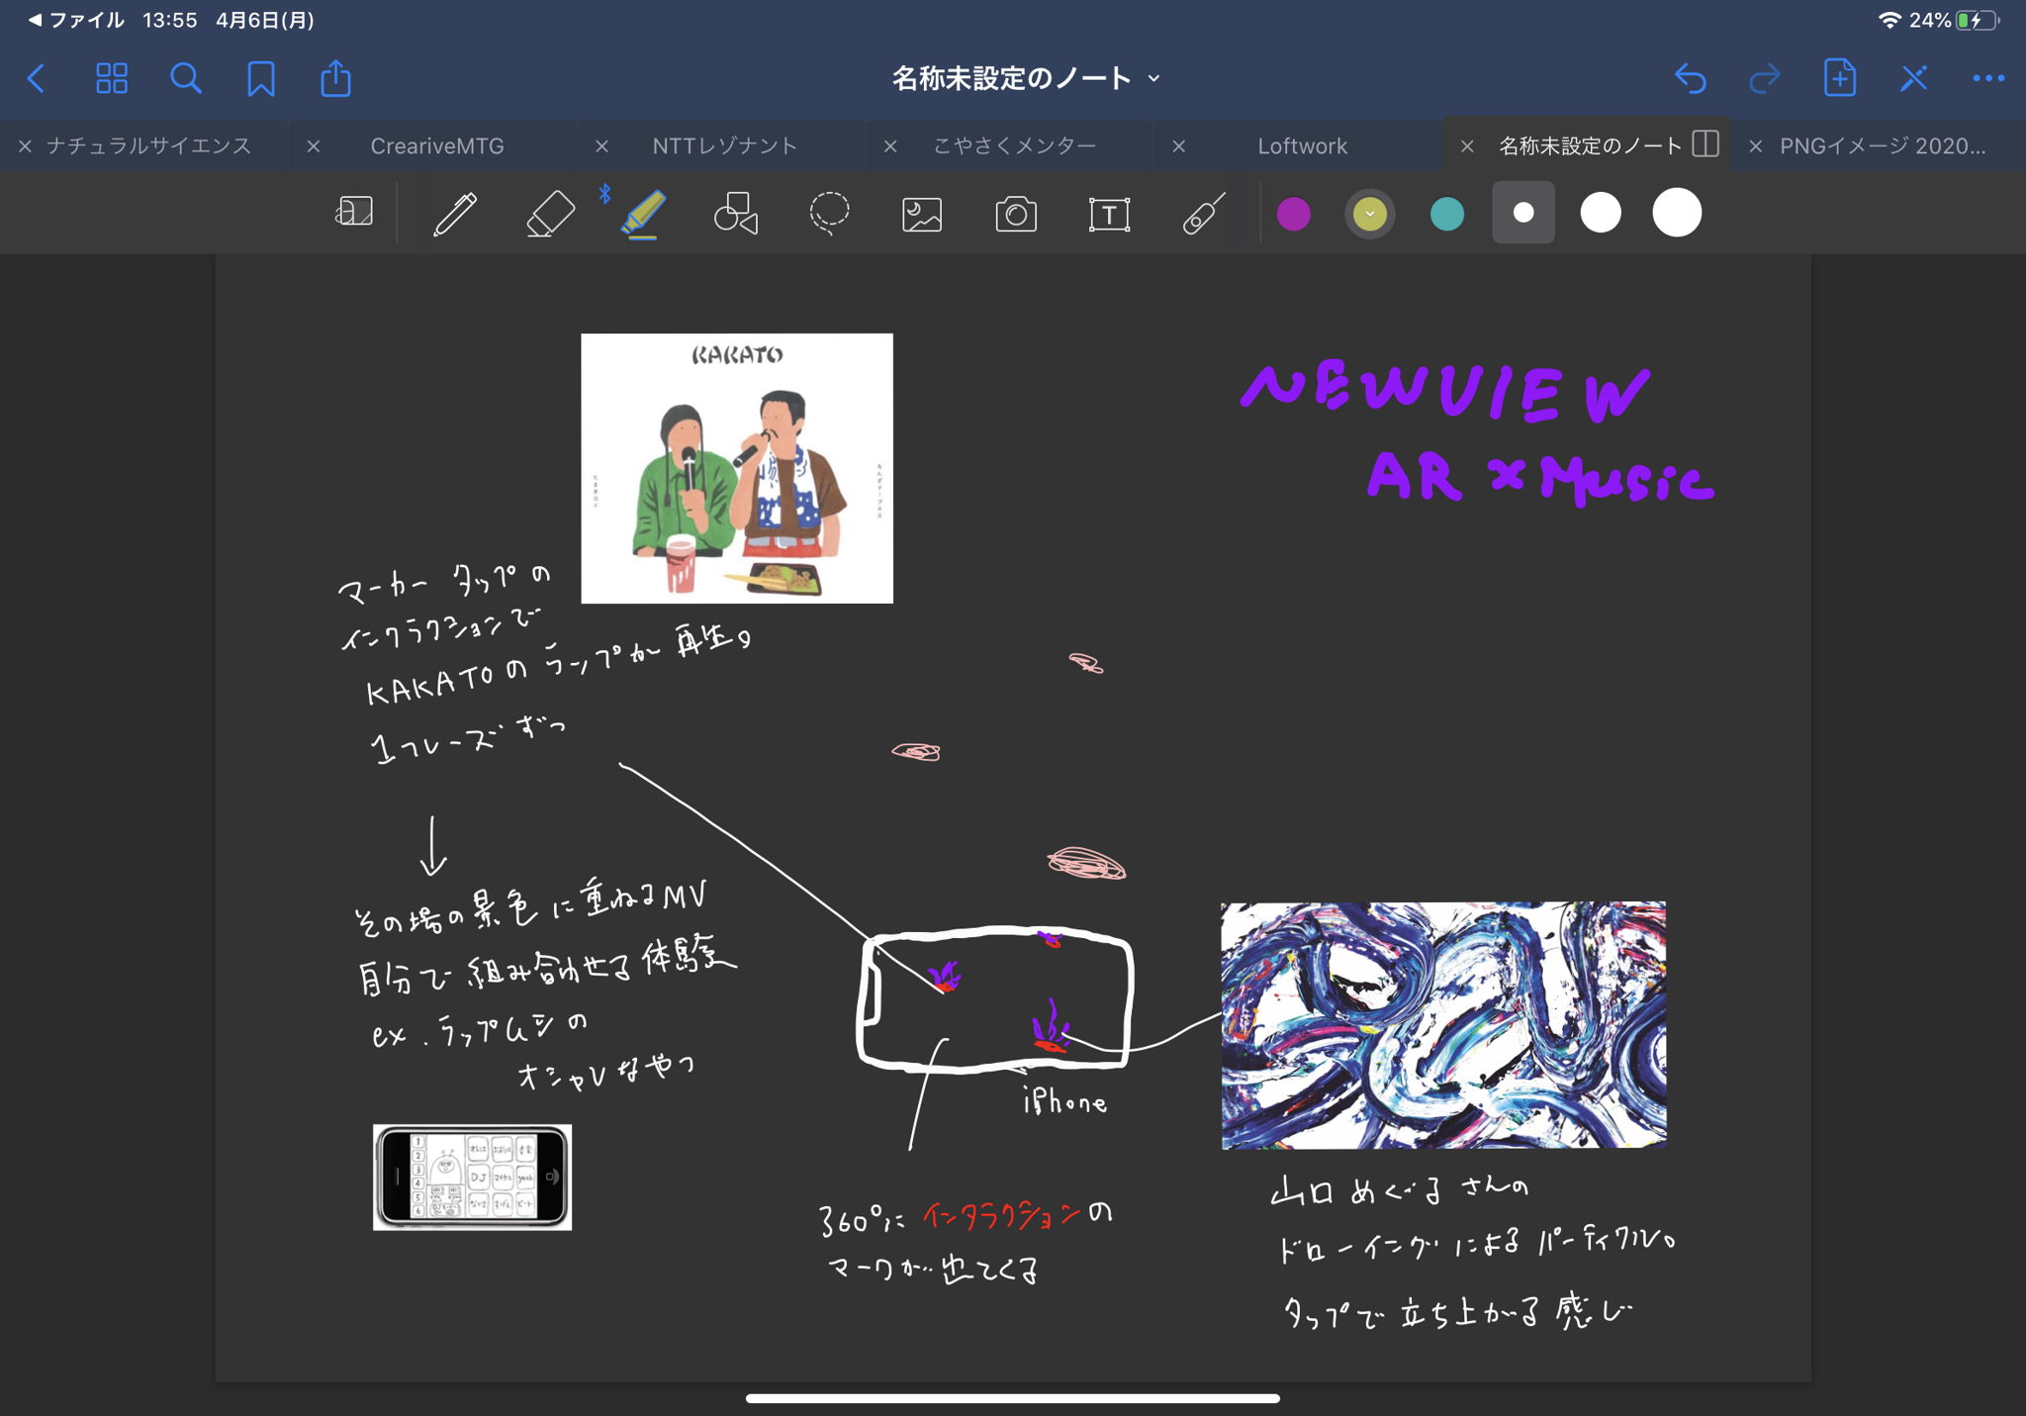The height and width of the screenshot is (1416, 2026).
Task: Select the Lasso selection tool
Action: pyautogui.click(x=829, y=214)
